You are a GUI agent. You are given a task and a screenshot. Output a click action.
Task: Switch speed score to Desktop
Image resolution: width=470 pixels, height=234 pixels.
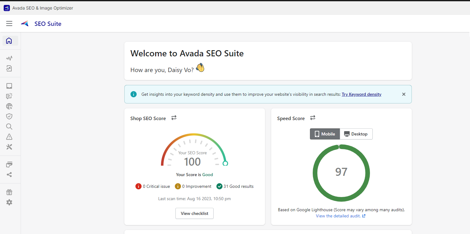click(x=356, y=134)
